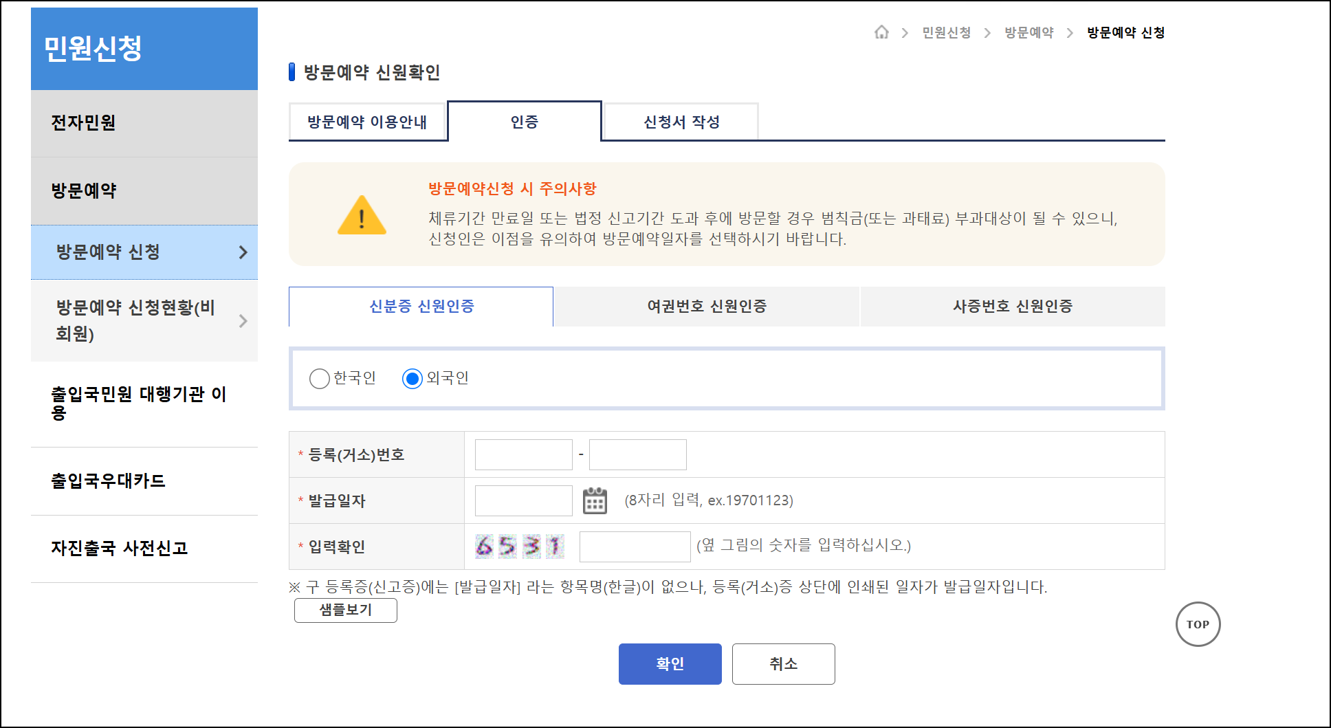The height and width of the screenshot is (728, 1331).
Task: Click the 방문예약 신원확인 heading
Action: 372,72
